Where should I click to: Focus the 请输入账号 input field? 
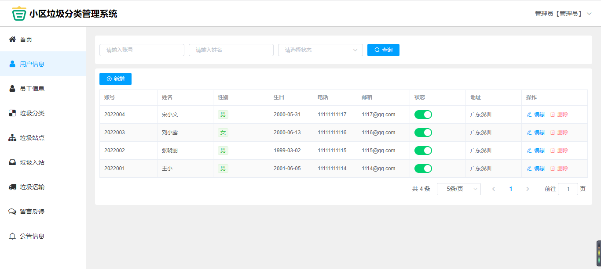coord(142,50)
